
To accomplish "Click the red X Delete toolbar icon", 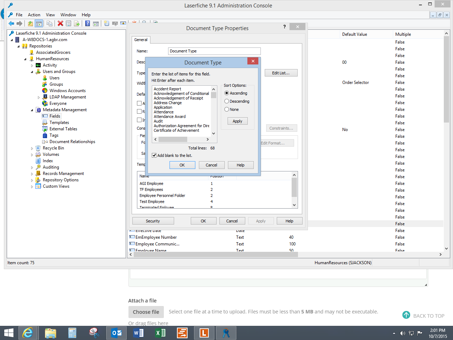I will pyautogui.click(x=61, y=24).
